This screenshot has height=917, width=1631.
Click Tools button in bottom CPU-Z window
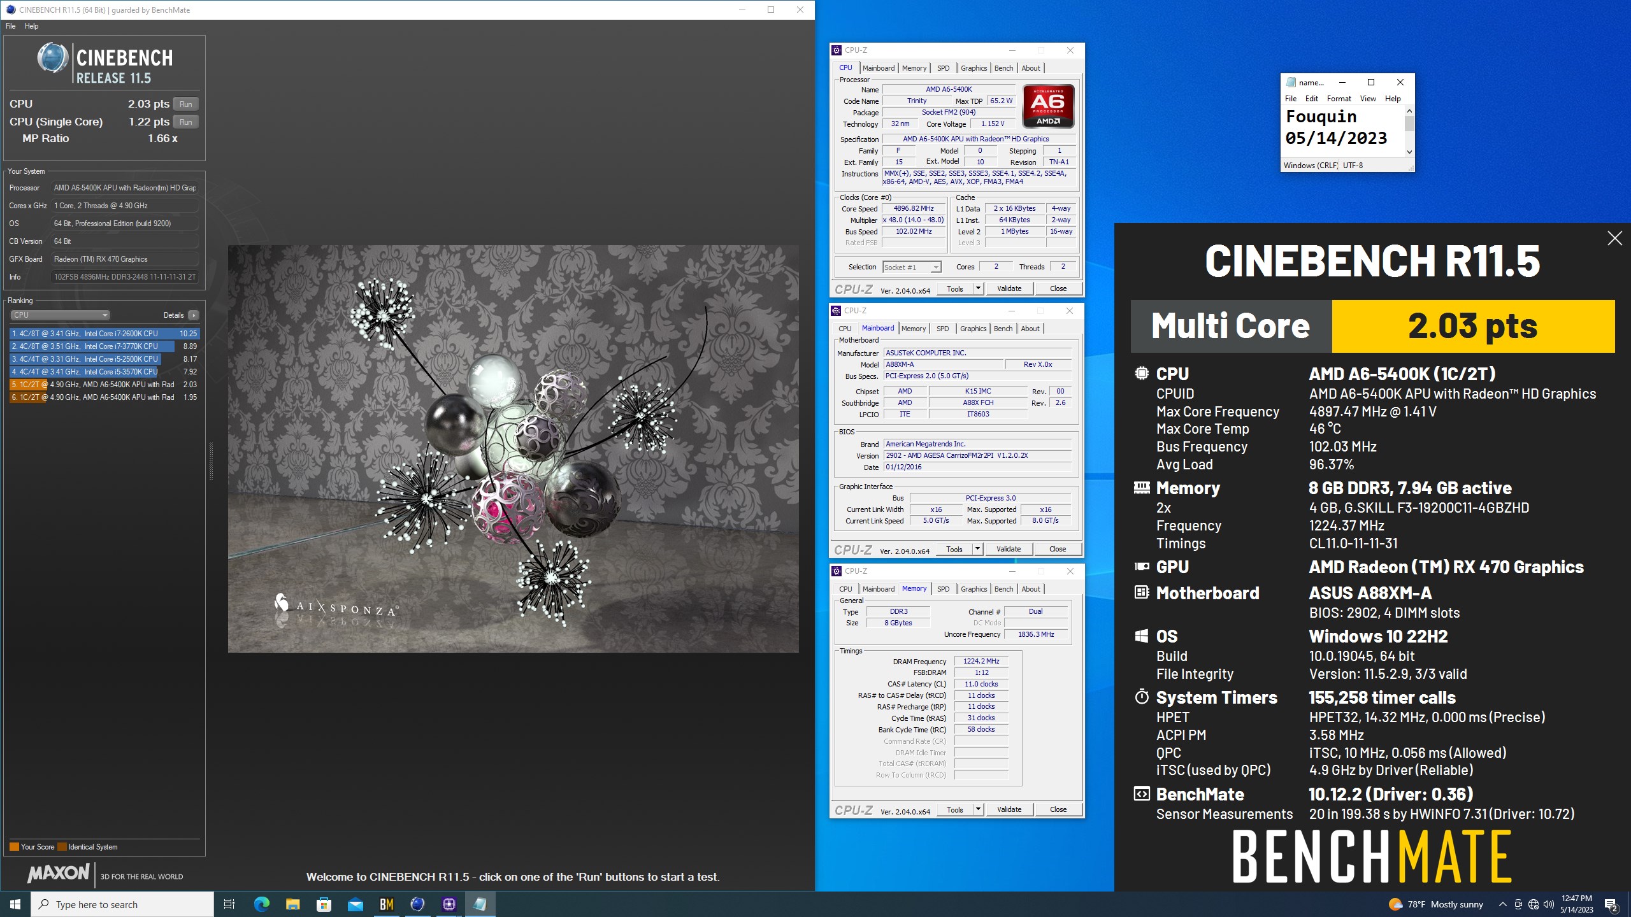coord(955,810)
